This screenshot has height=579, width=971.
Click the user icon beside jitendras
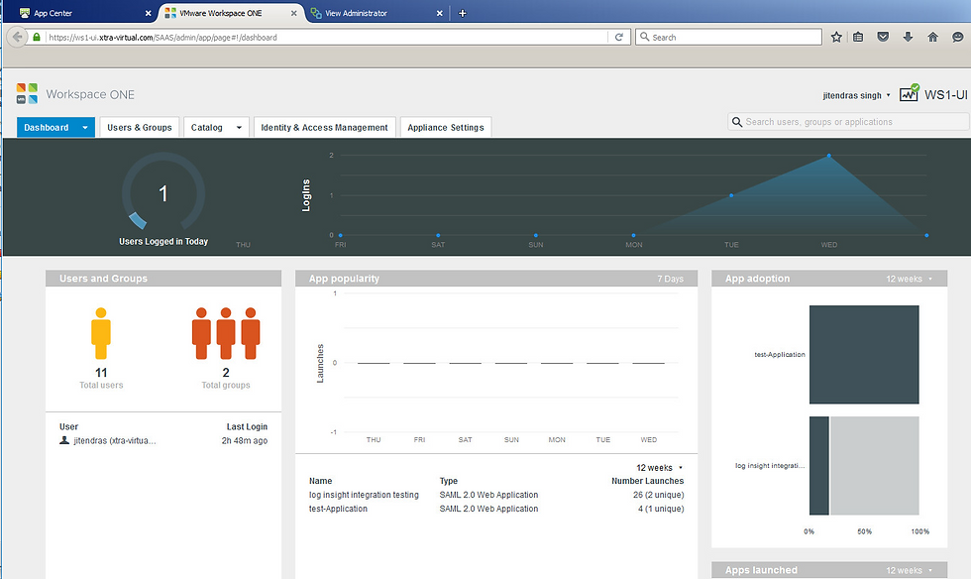pyautogui.click(x=63, y=440)
